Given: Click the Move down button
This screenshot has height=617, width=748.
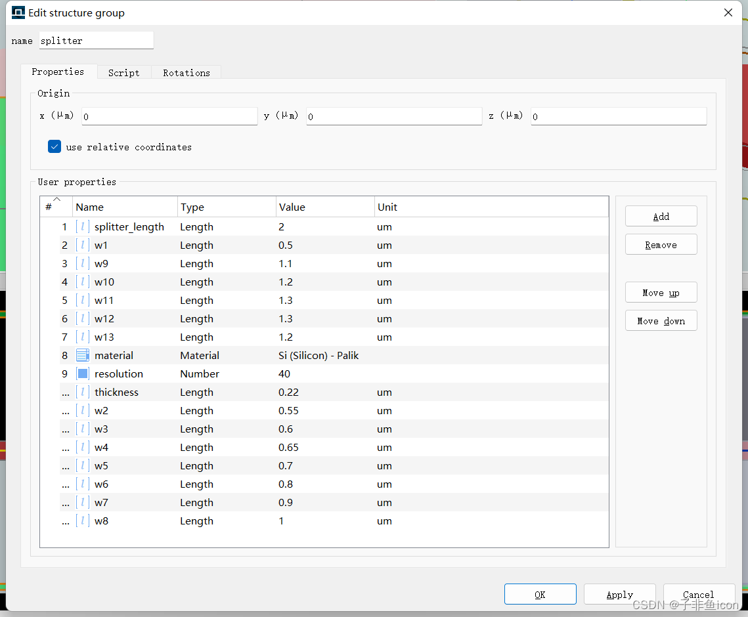Looking at the screenshot, I should 661,321.
